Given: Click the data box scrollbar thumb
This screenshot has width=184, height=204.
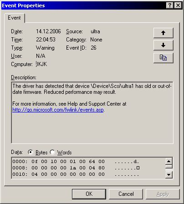Looking at the screenshot, I should 169,167.
